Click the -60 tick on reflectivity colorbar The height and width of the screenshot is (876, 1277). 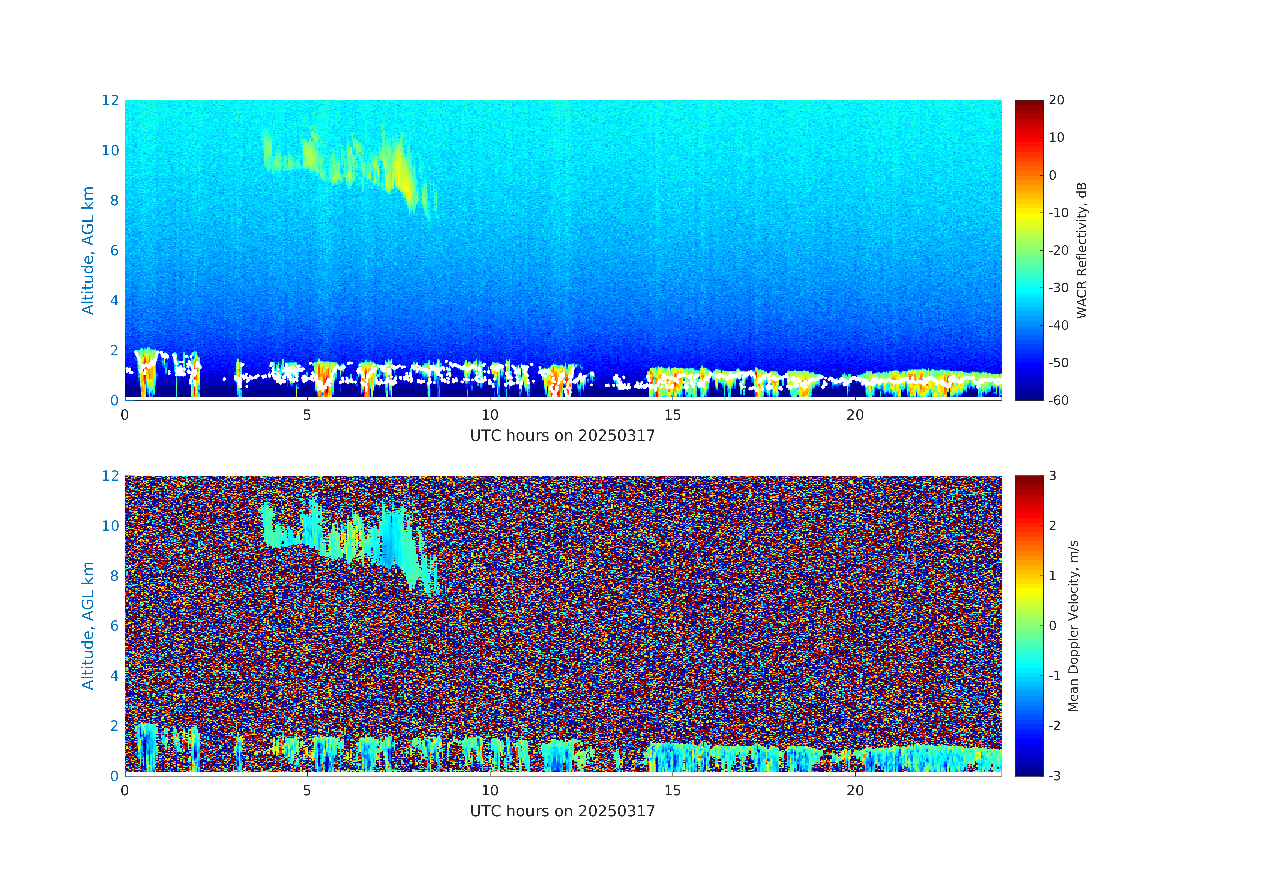[x=1058, y=400]
